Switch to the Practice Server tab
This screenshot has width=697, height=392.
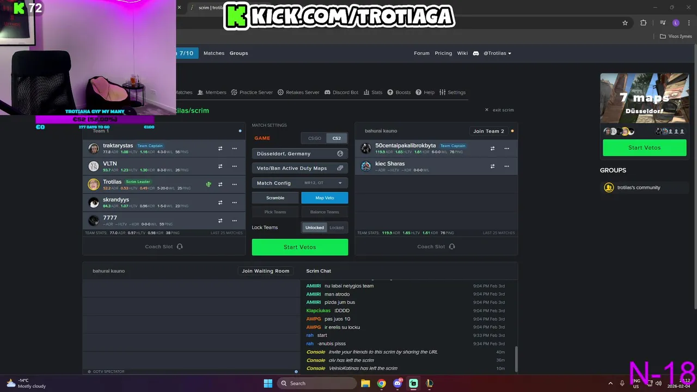tap(252, 93)
